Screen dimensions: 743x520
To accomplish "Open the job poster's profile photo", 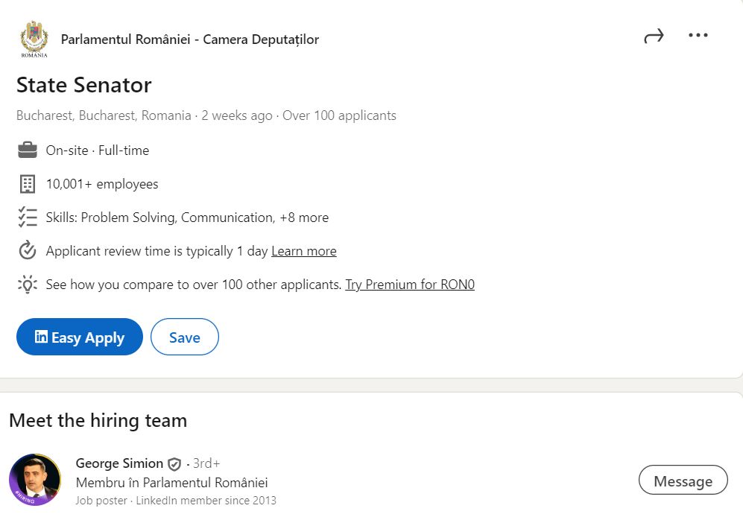I will tap(35, 480).
